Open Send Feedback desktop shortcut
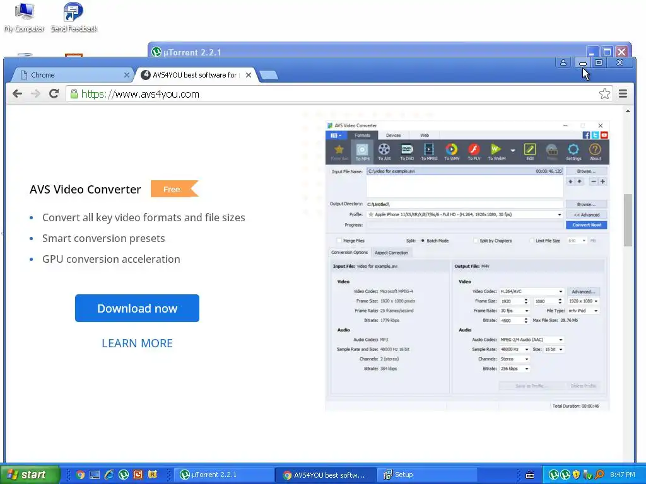The image size is (646, 484). tap(74, 17)
